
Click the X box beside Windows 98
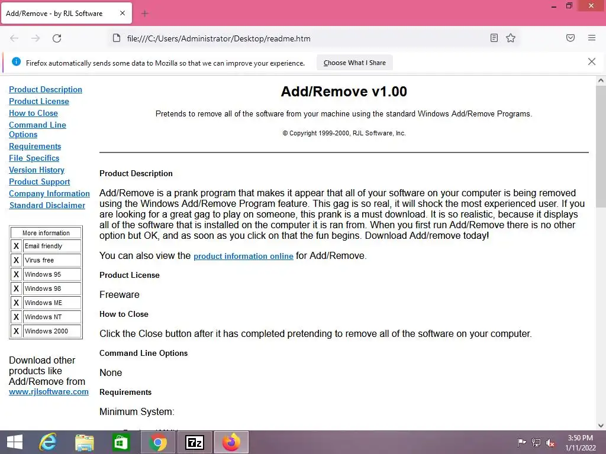pyautogui.click(x=16, y=288)
